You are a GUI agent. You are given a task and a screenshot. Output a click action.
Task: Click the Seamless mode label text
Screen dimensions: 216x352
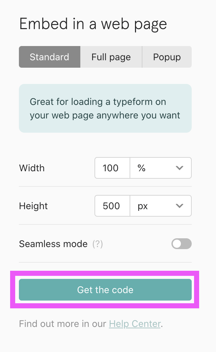(x=53, y=244)
